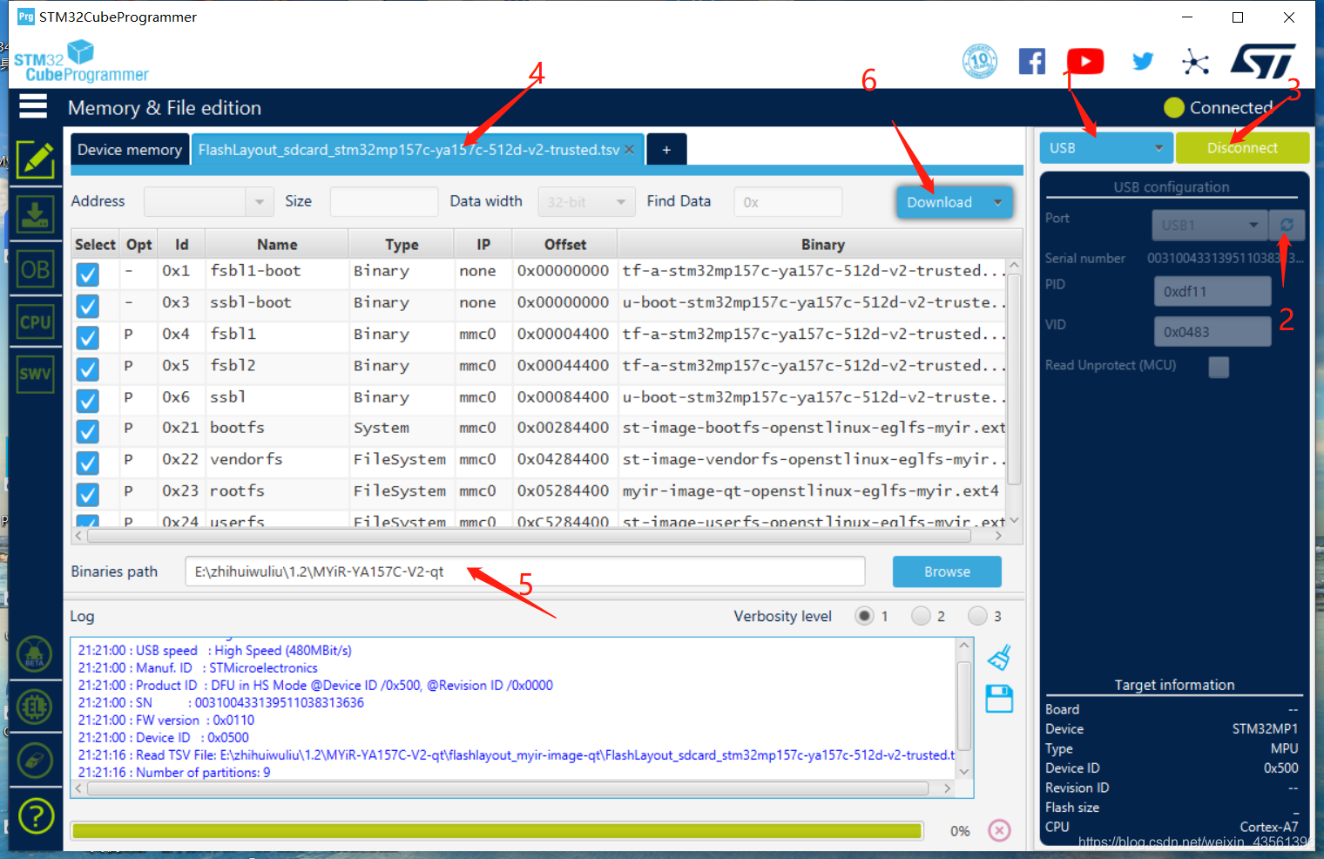Select verbosity level 2
The image size is (1324, 859).
[x=921, y=616]
